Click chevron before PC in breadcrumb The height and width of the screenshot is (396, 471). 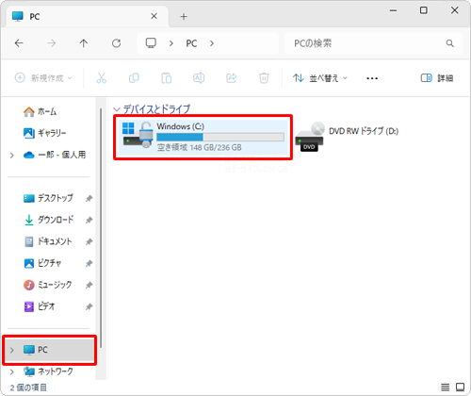(x=171, y=43)
